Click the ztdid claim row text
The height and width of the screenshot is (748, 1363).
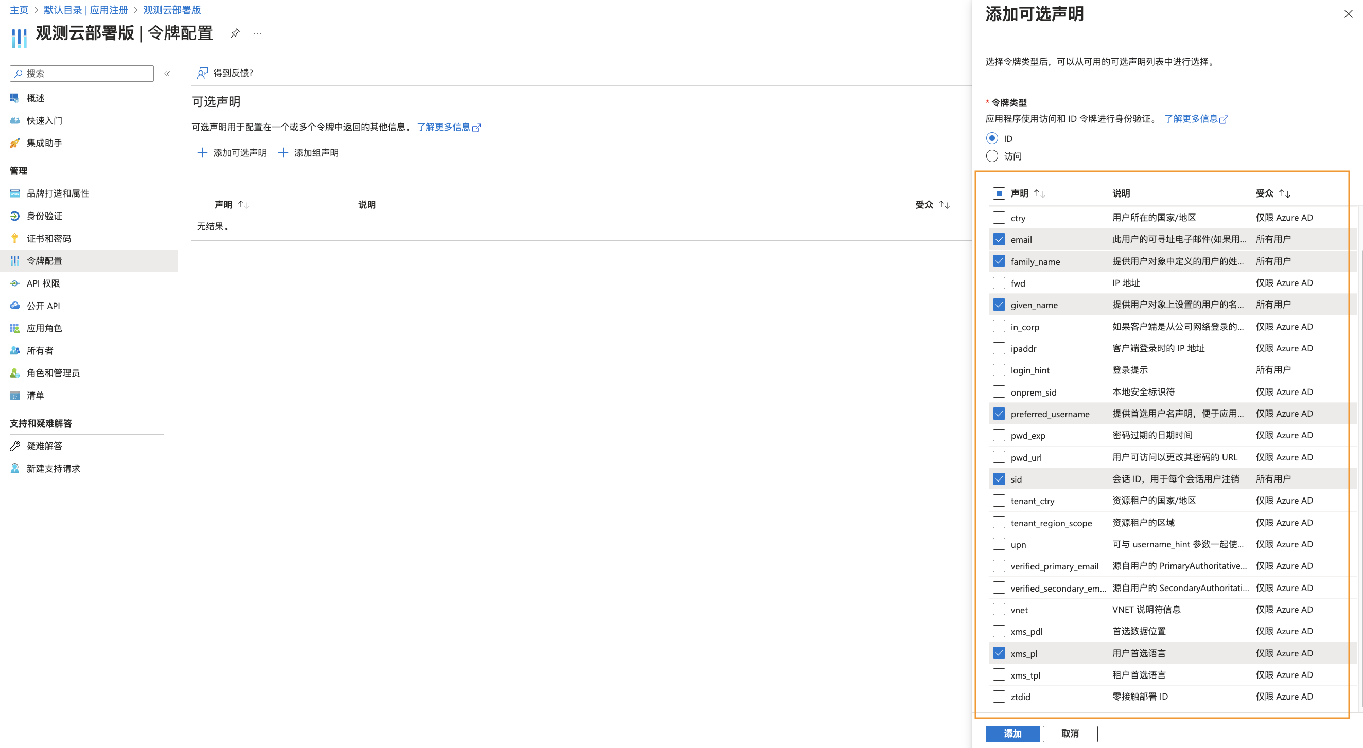(x=1020, y=697)
